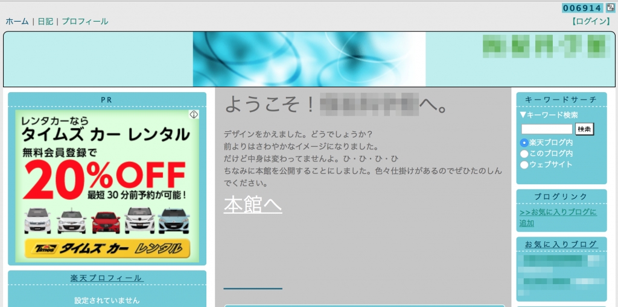
Task: Choose the ウェブサイト search scope
Action: point(524,165)
